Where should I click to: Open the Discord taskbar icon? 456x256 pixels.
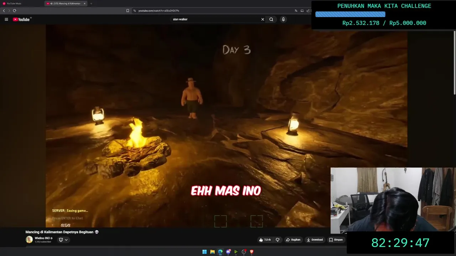(x=228, y=252)
